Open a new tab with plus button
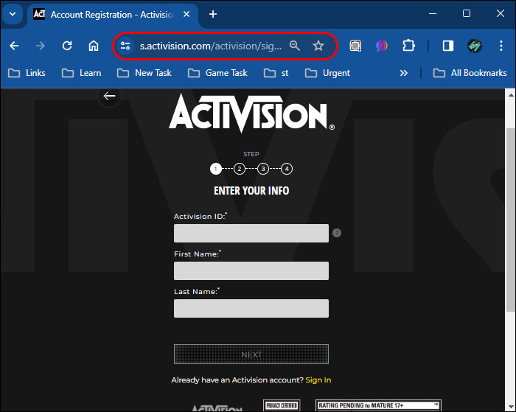This screenshot has height=412, width=516. [213, 14]
